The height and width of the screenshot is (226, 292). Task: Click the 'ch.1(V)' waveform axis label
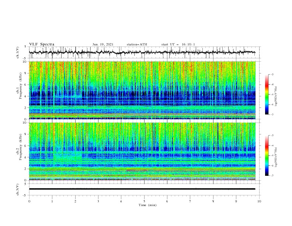[x=18, y=52]
